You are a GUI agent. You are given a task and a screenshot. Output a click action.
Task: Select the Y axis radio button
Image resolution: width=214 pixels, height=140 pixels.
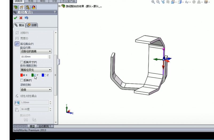click(x=35, y=75)
